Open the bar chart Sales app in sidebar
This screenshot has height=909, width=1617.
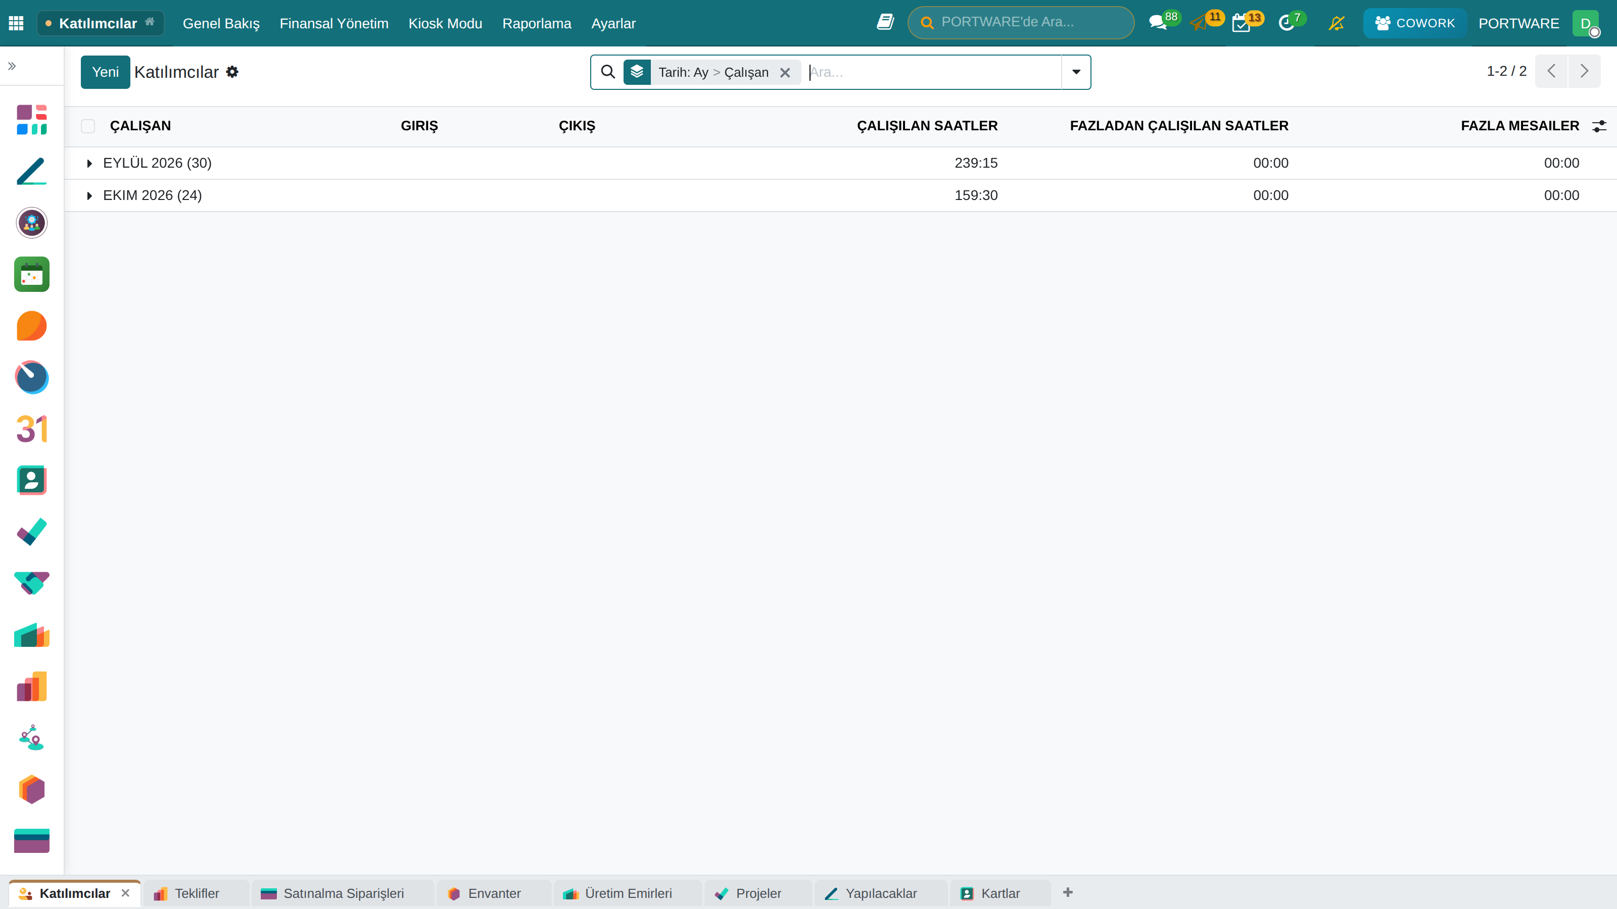(31, 686)
